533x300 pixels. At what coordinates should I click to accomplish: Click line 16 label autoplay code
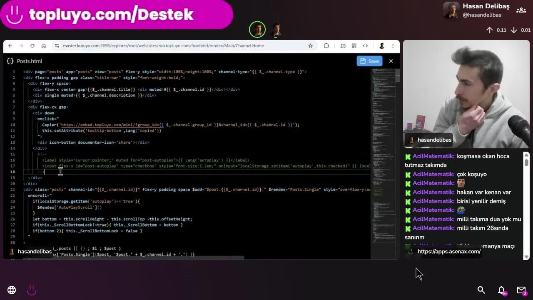[146, 160]
